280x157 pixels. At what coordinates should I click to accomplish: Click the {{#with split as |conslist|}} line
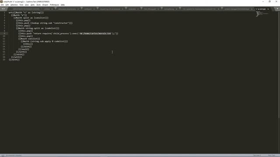[x=31, y=18]
